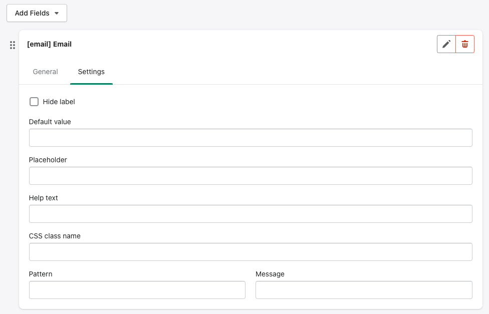Select the Help text input box
This screenshot has width=489, height=314.
(251, 214)
